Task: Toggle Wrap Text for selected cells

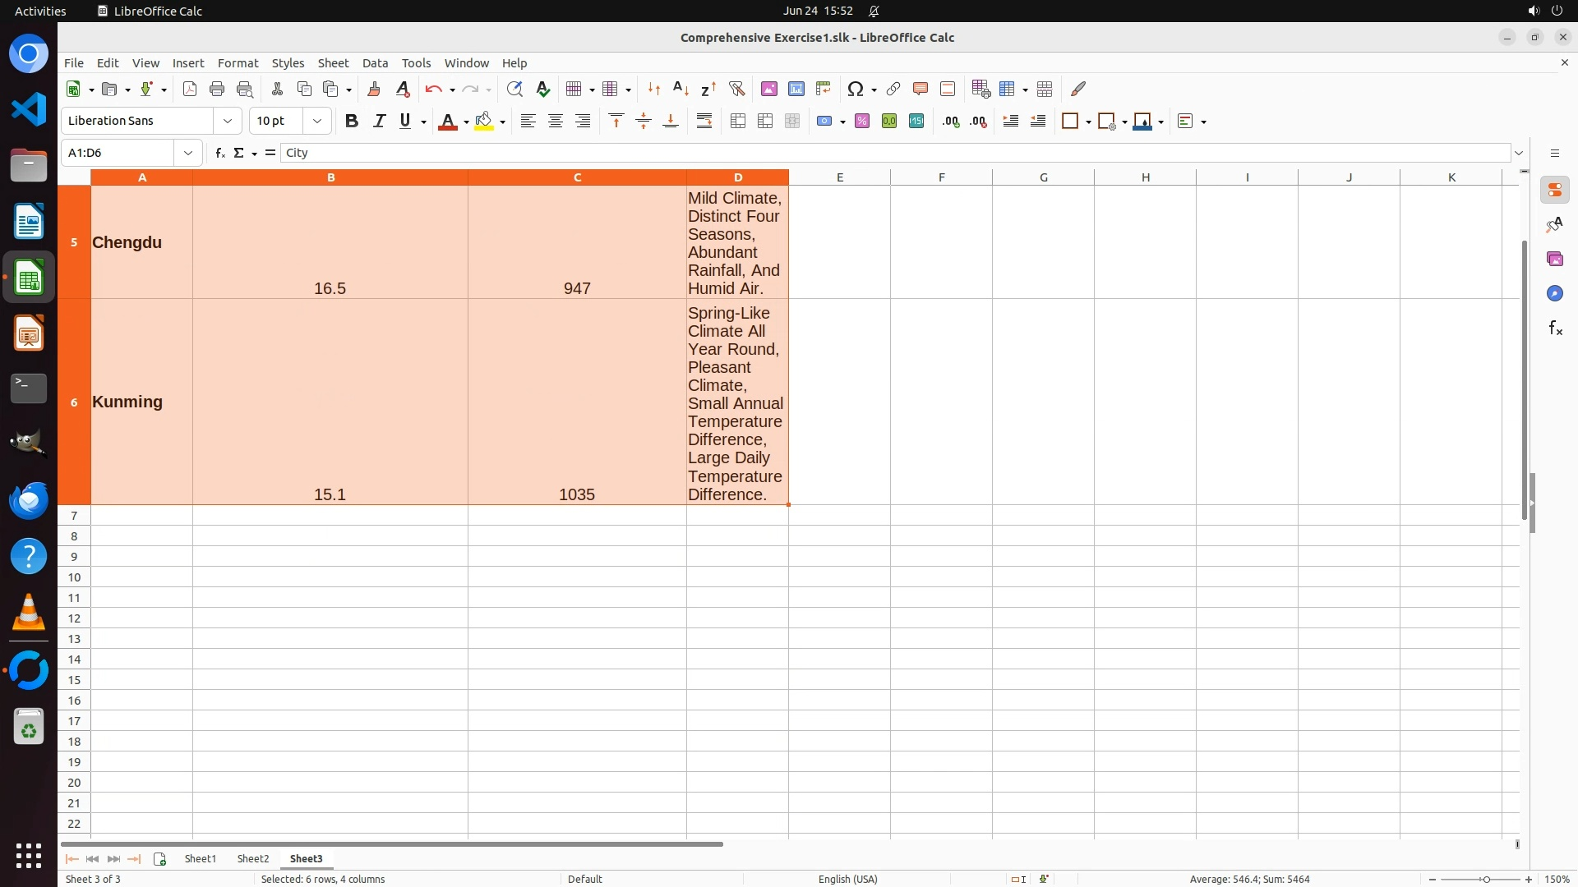Action: click(704, 122)
